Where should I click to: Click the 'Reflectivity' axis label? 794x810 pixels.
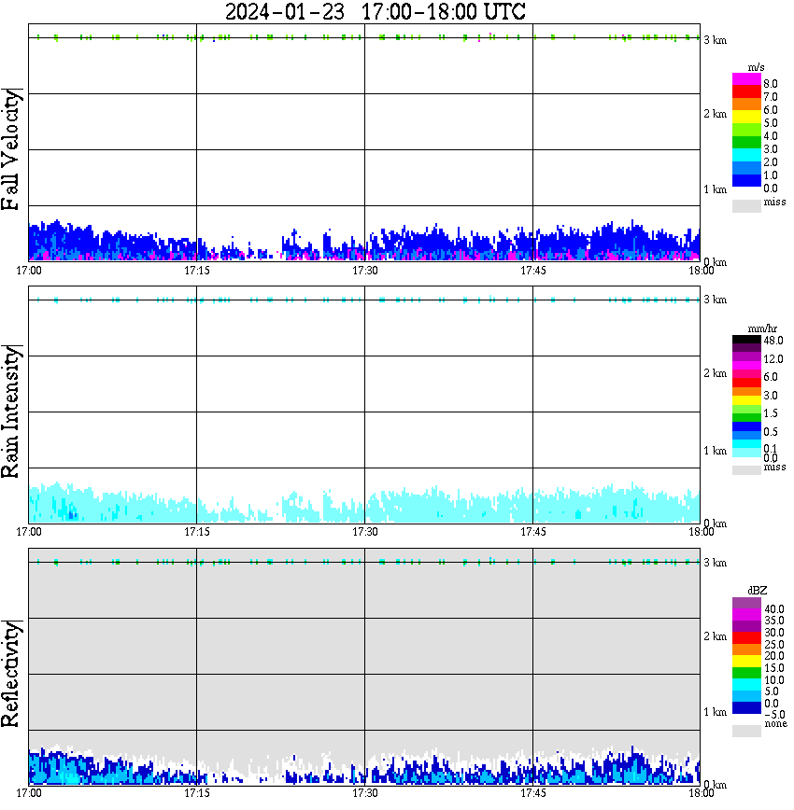(11, 674)
